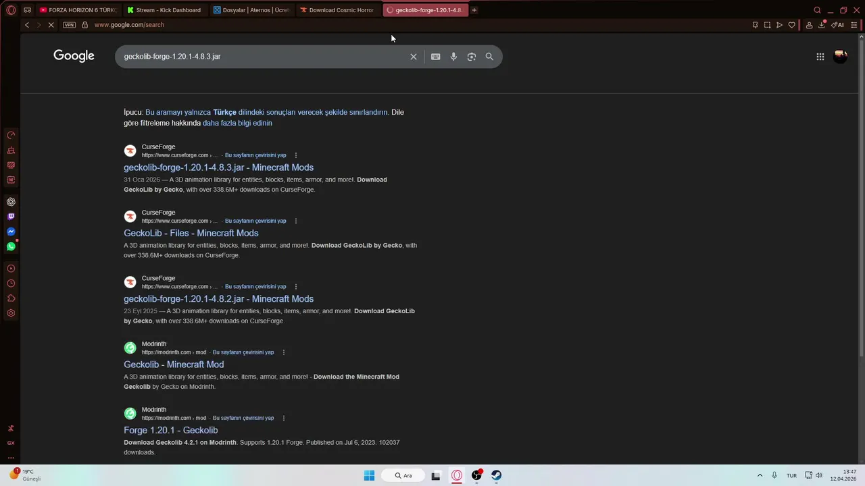Start a voice search with microphone
This screenshot has height=486, width=865.
point(453,57)
